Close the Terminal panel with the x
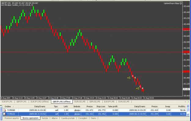The image size is (191, 121). [x=1, y=105]
